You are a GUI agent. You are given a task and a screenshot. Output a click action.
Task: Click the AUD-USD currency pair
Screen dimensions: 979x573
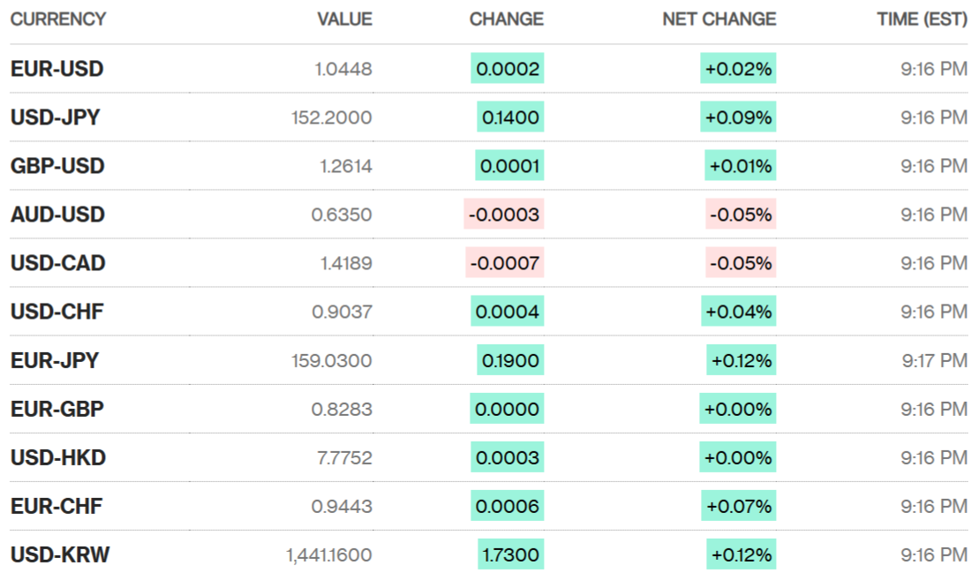coord(57,215)
